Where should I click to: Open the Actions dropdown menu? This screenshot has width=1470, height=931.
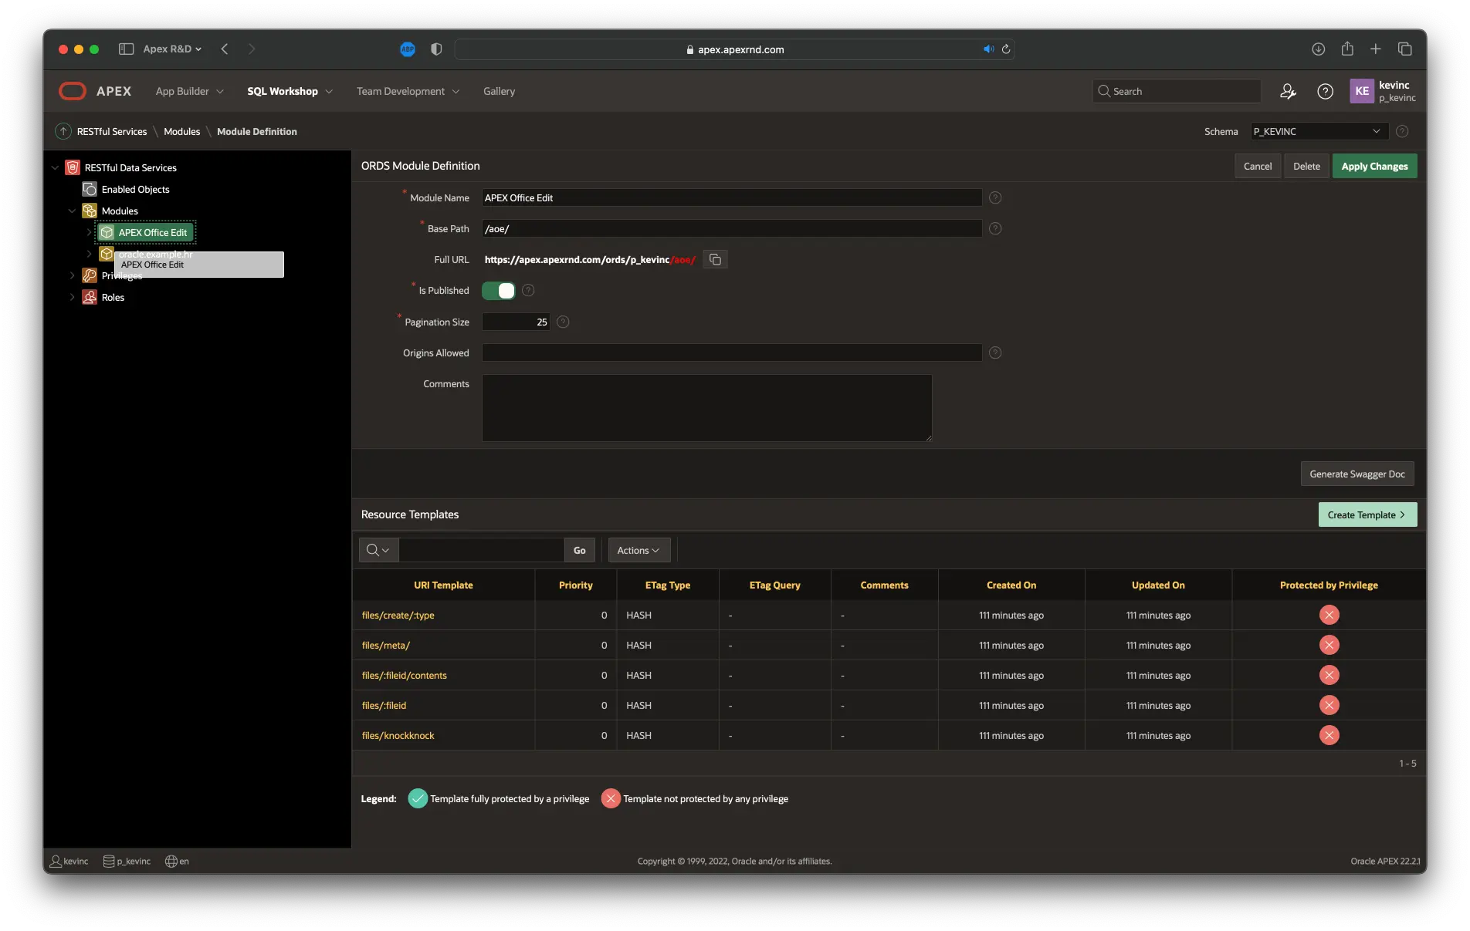(638, 550)
